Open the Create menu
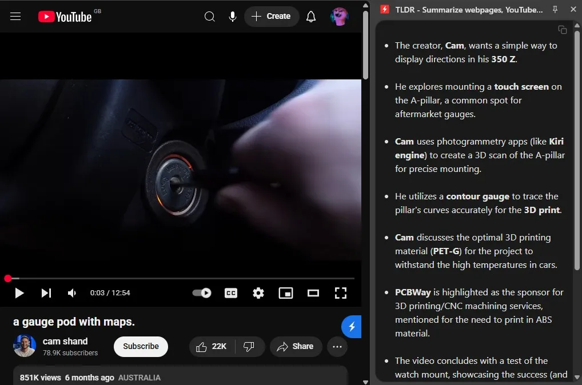 pyautogui.click(x=272, y=17)
